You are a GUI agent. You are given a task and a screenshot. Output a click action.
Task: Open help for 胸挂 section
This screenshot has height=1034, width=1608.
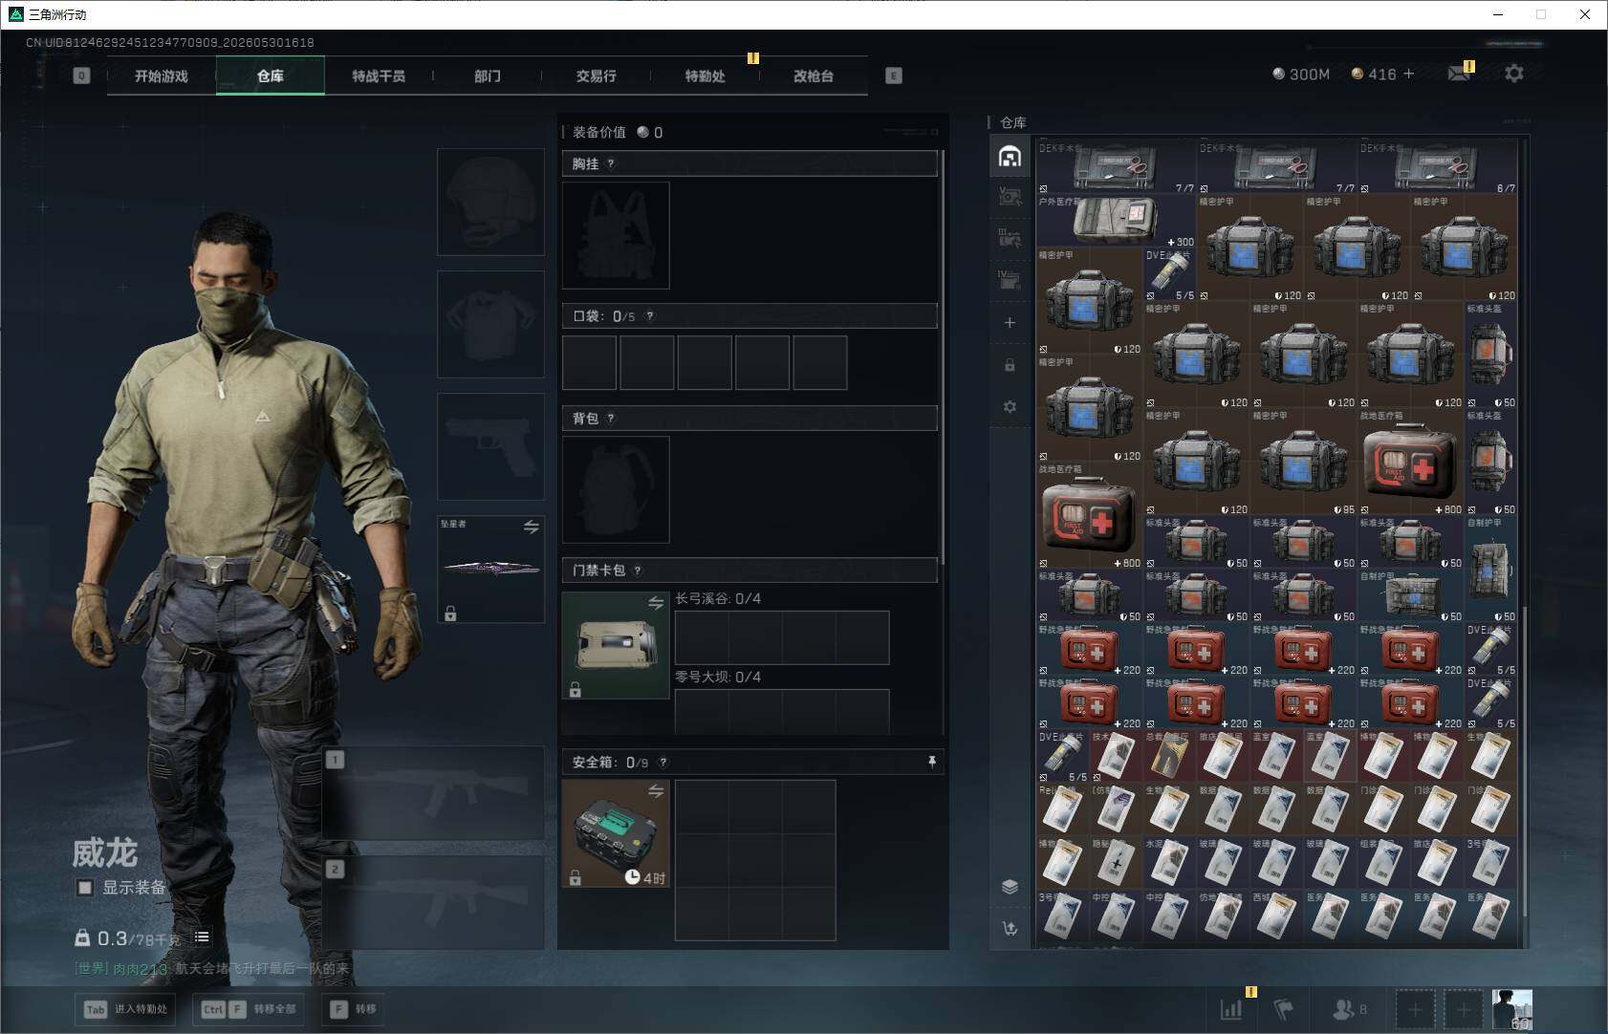click(611, 163)
